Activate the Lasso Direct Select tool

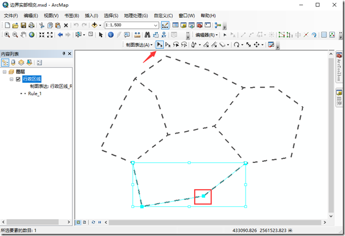[184, 45]
